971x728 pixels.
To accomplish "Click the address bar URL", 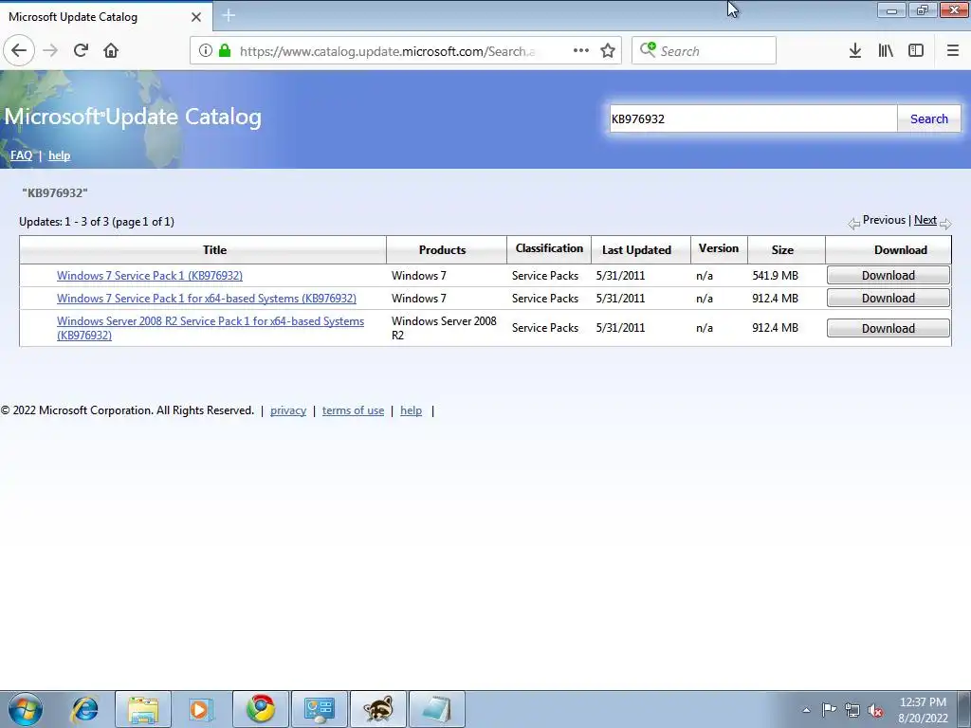I will pyautogui.click(x=387, y=51).
